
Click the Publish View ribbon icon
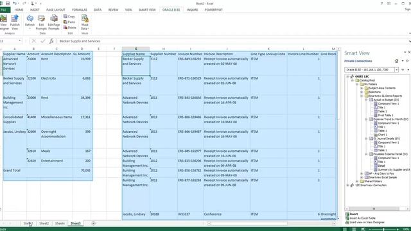[15, 22]
